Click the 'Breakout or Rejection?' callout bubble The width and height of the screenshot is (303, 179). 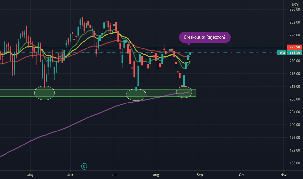[204, 37]
